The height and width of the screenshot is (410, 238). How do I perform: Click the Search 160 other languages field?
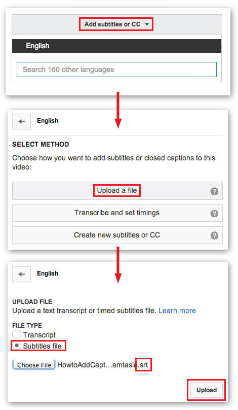(x=116, y=70)
